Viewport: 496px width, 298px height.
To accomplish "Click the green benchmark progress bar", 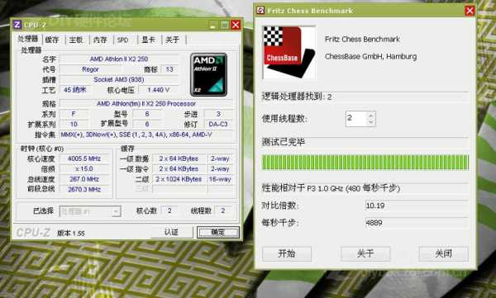I will tap(365, 162).
